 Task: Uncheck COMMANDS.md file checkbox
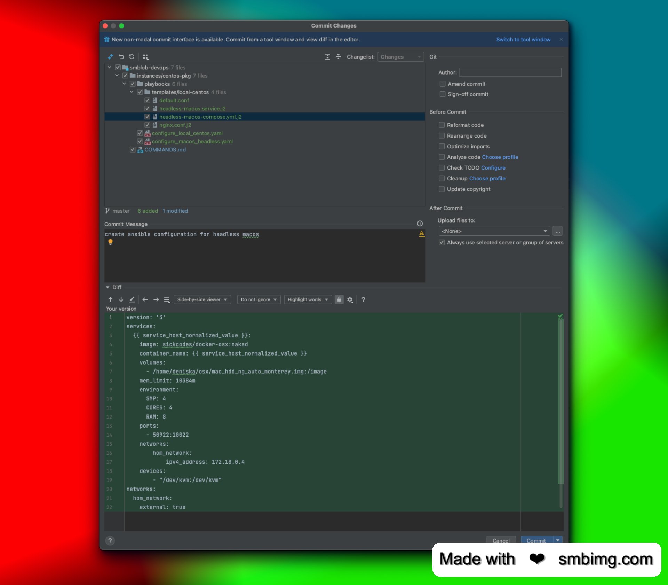coord(133,149)
